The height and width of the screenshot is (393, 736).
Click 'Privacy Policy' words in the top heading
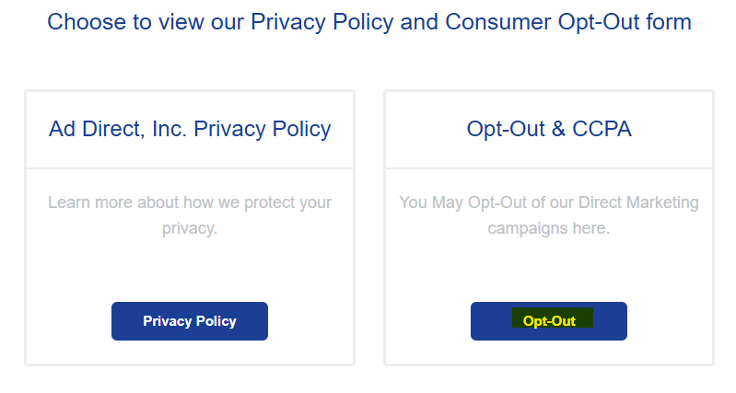click(x=322, y=21)
